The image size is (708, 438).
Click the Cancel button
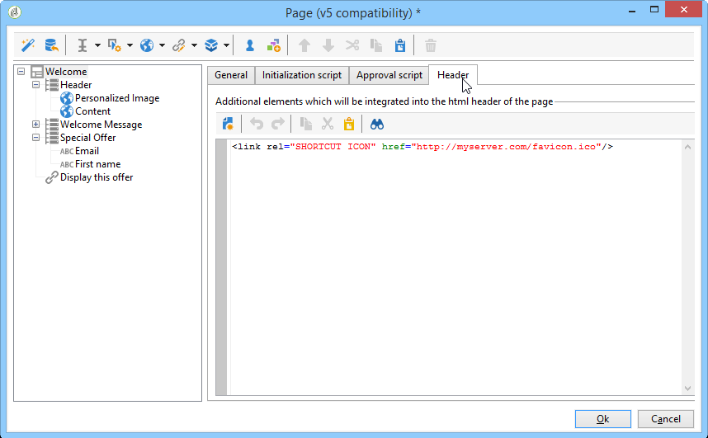pos(666,419)
